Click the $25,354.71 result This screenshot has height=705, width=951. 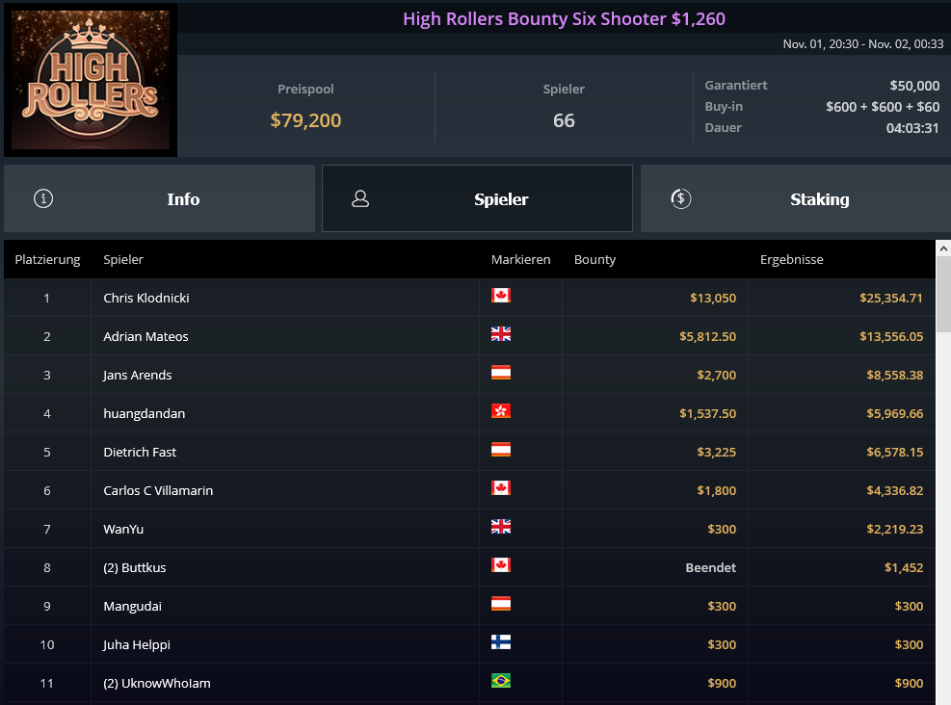tap(891, 298)
